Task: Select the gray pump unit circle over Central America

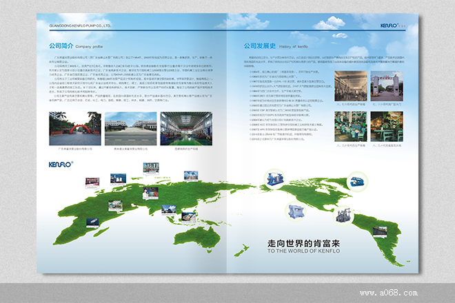Action: 343,215
